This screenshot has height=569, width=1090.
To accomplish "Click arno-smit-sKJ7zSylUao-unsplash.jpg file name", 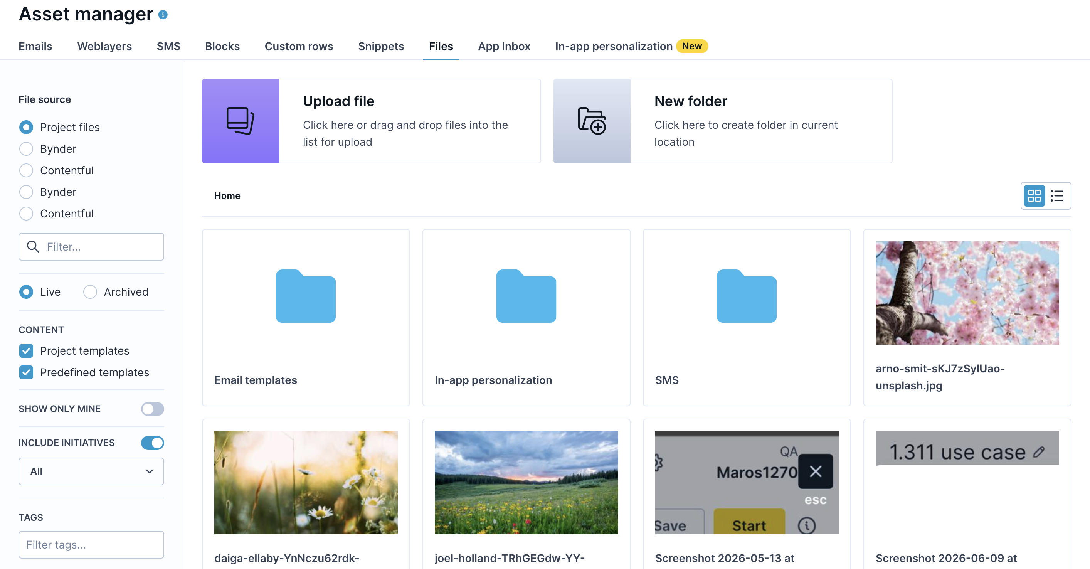I will click(940, 377).
